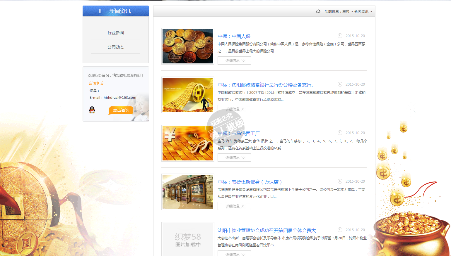Click the email hbhdrzzl@163.com

click(120, 98)
